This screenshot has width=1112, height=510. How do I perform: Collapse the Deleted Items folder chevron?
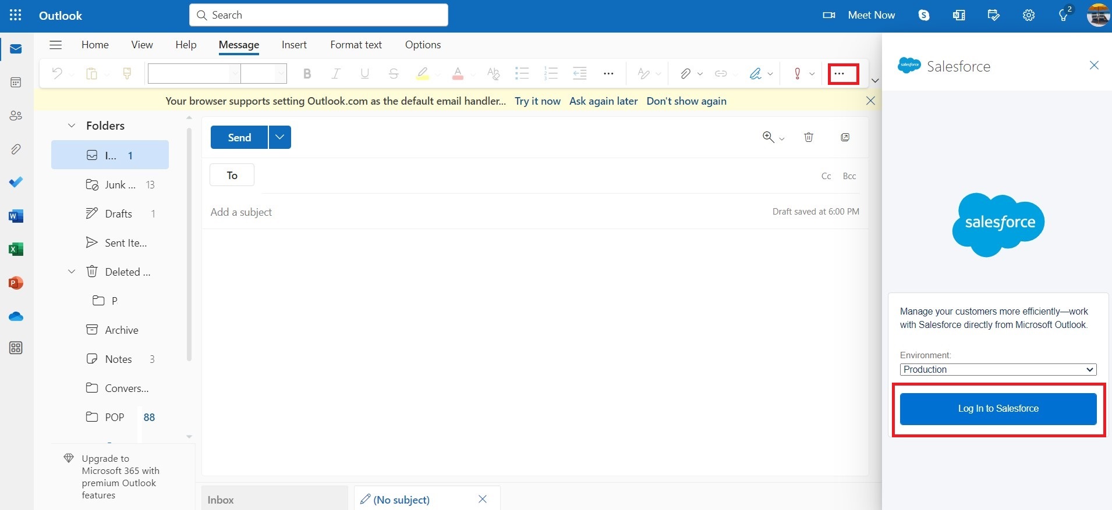72,272
